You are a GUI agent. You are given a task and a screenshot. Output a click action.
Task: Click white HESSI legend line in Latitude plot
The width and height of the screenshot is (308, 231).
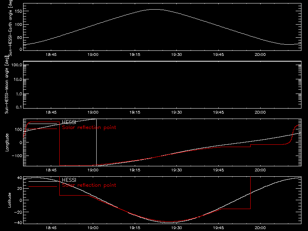pyautogui.click(x=43, y=181)
